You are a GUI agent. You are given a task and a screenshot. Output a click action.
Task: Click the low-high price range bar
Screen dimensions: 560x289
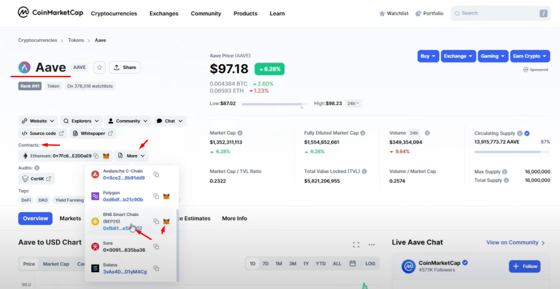274,104
